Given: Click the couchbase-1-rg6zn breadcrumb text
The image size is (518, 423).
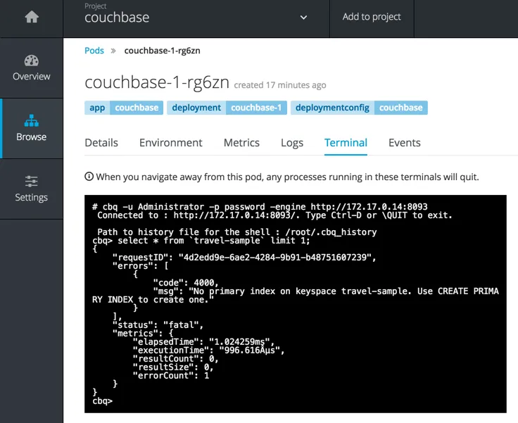Looking at the screenshot, I should click(163, 51).
